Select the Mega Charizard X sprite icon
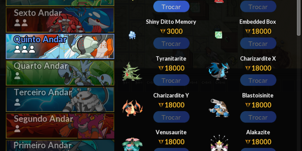302x151 pixels. click(219, 71)
